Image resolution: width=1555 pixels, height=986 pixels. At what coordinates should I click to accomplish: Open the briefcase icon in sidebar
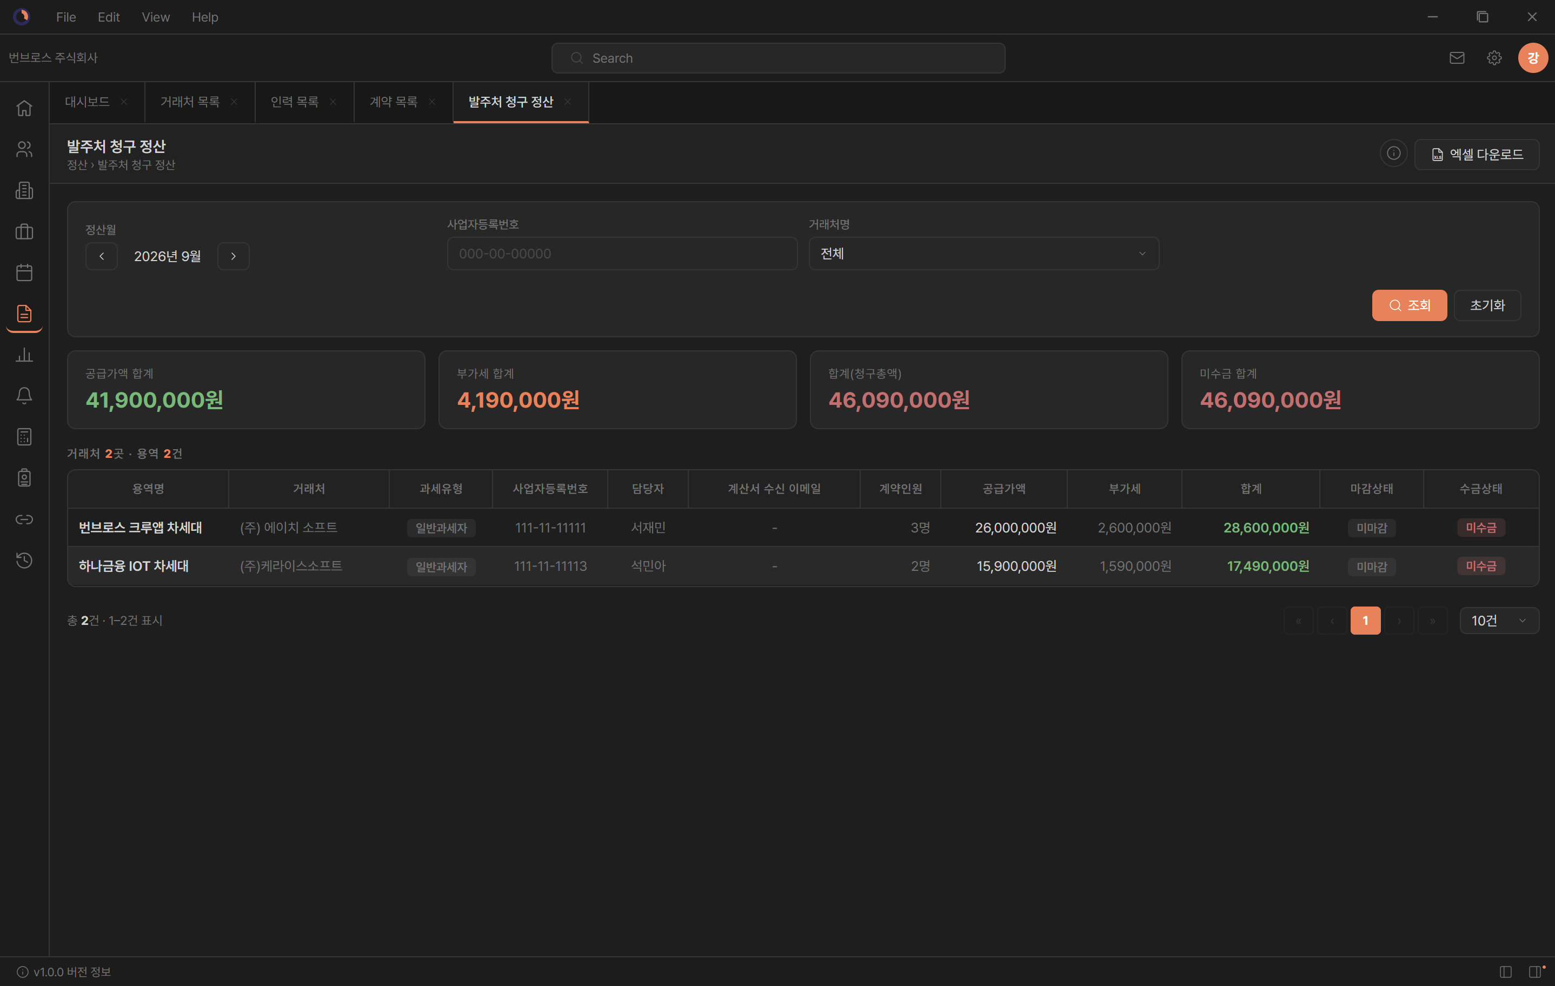pyautogui.click(x=24, y=232)
